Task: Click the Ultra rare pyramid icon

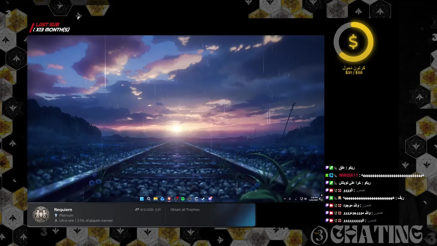Action: pyautogui.click(x=56, y=221)
